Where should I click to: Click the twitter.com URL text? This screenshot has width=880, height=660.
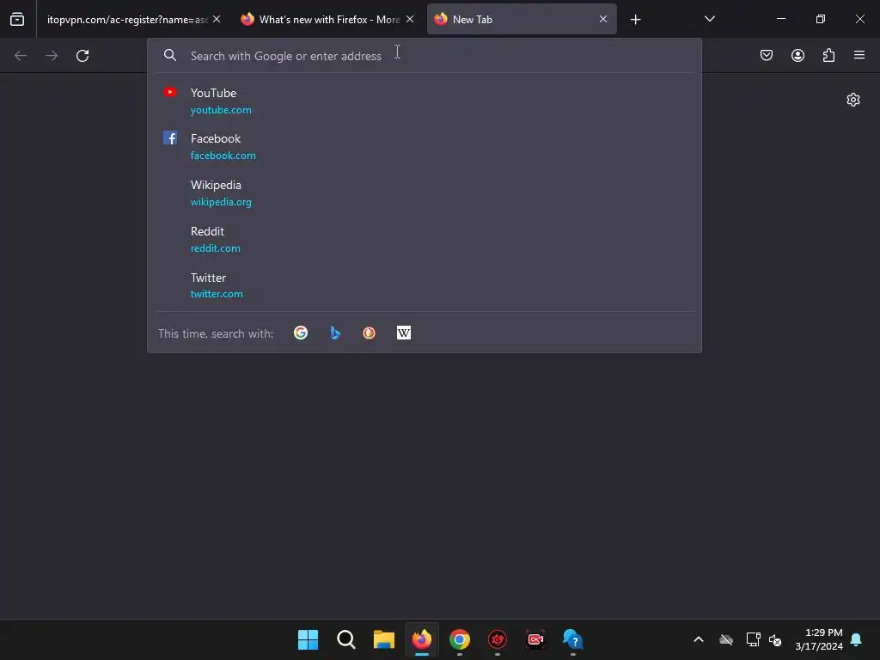pyautogui.click(x=217, y=294)
